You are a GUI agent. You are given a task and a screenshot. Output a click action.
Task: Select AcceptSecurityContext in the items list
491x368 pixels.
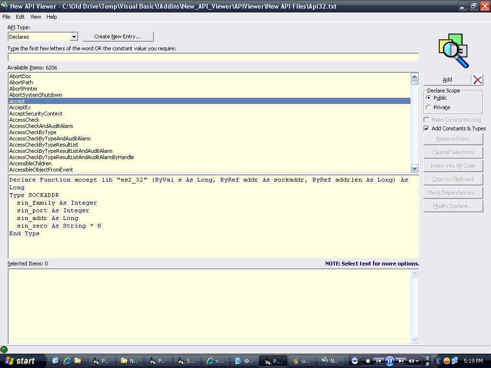(x=36, y=114)
